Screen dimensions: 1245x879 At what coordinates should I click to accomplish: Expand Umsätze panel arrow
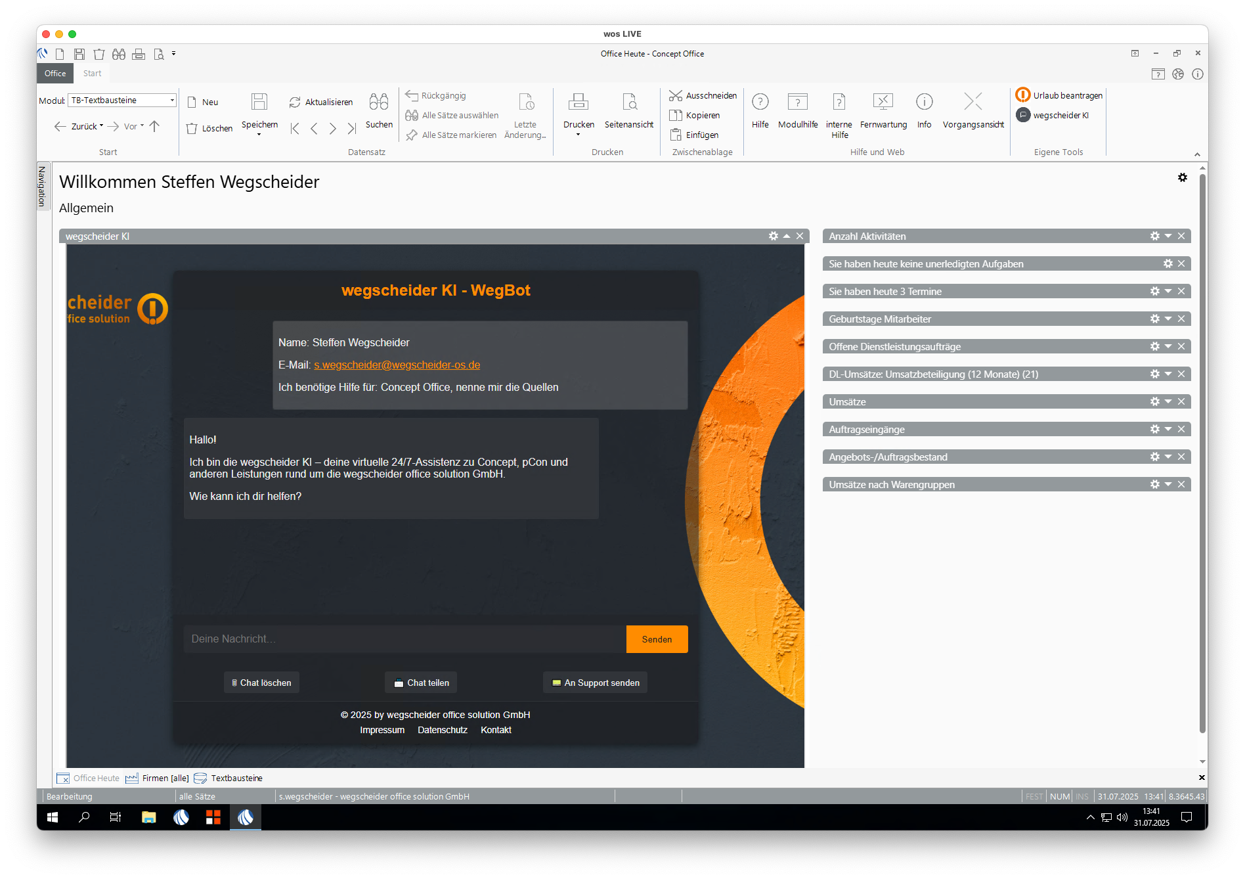pos(1168,401)
